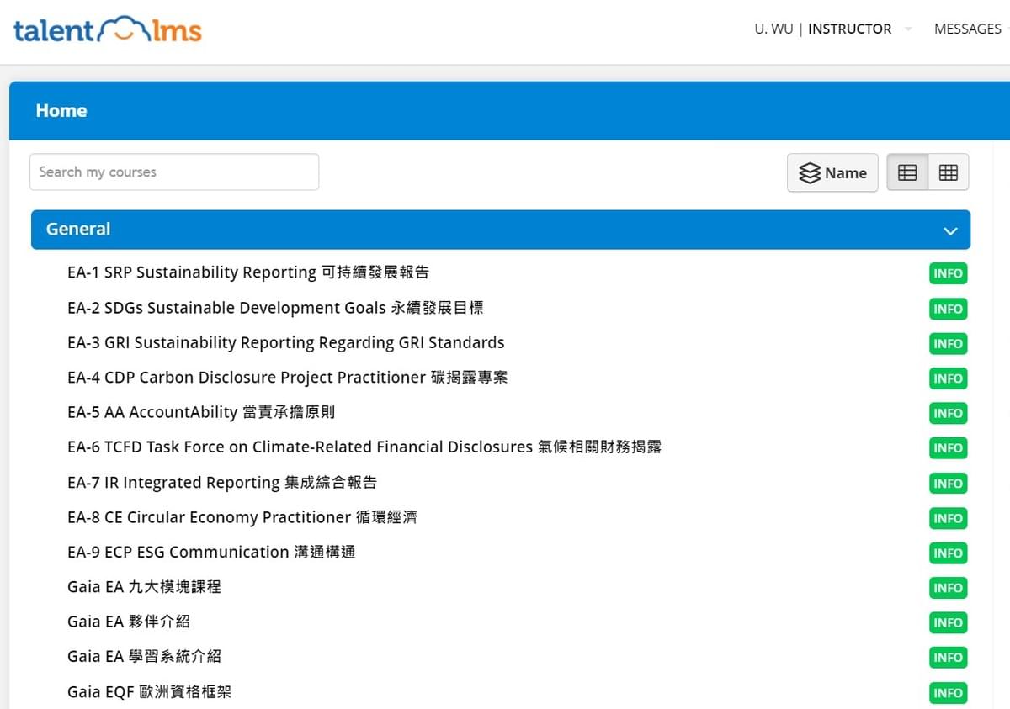Open course EA-5 AA AccountAbility
Screen dimensions: 1010x709
(x=201, y=412)
